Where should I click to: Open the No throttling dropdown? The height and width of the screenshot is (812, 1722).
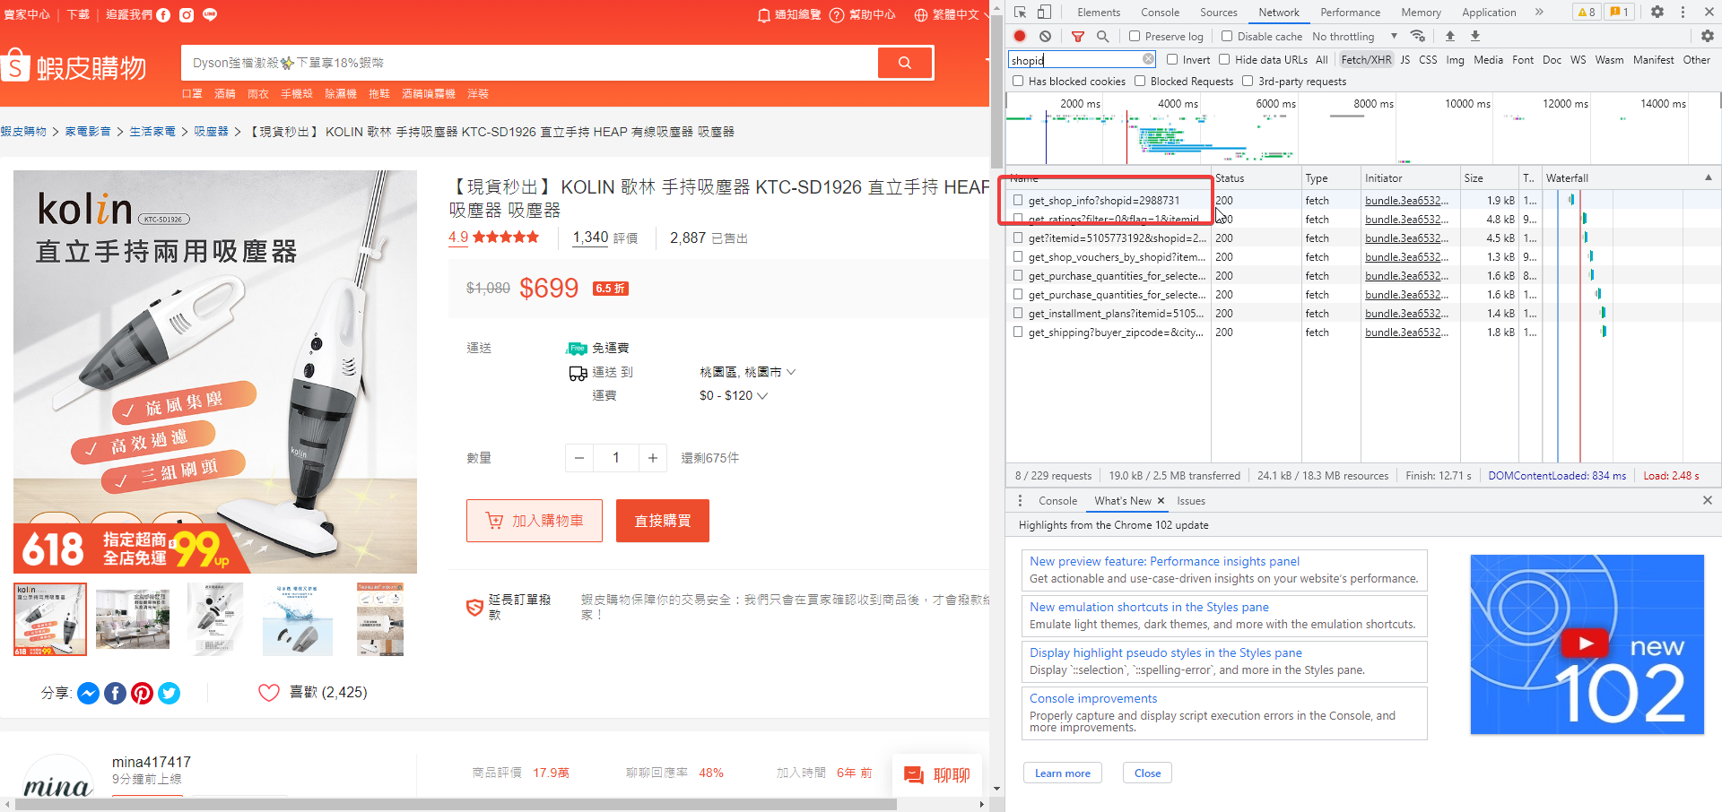pyautogui.click(x=1354, y=36)
